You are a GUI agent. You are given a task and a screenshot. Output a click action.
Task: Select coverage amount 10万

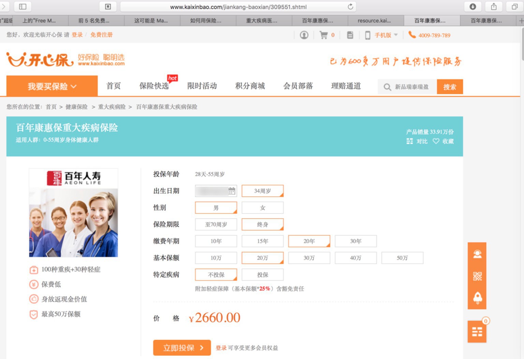[216, 258]
